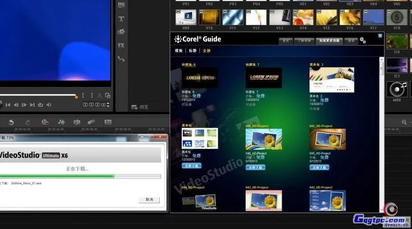Viewport: 412px width, 229px height.
Task: Click the Enlarge preview window icon
Action: 108,96
